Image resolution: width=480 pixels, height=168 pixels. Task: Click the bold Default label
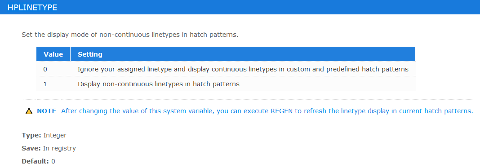(35, 161)
